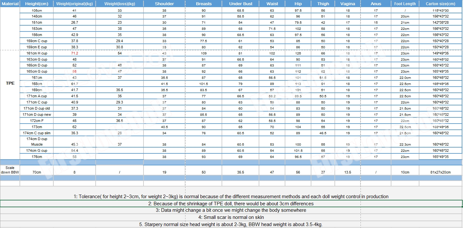Click the 'Small scar is normal' note
Viewport: 463px width, 228px height.
tap(231, 217)
